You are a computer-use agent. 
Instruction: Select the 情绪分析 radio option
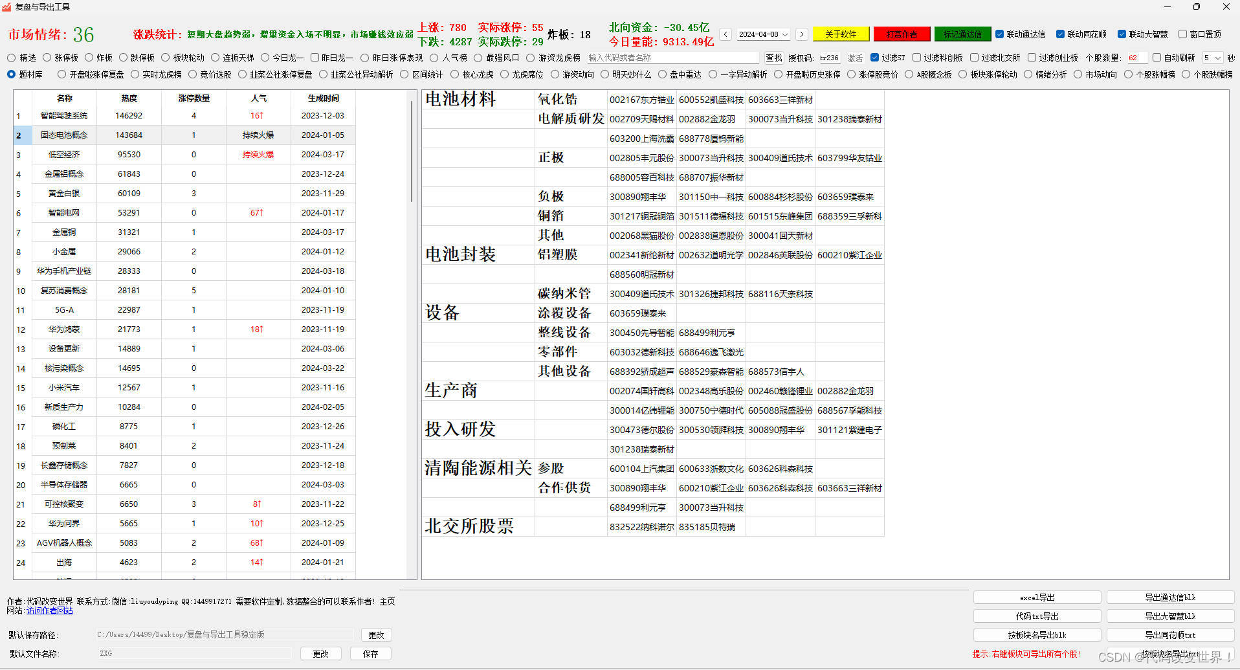[x=1028, y=74]
